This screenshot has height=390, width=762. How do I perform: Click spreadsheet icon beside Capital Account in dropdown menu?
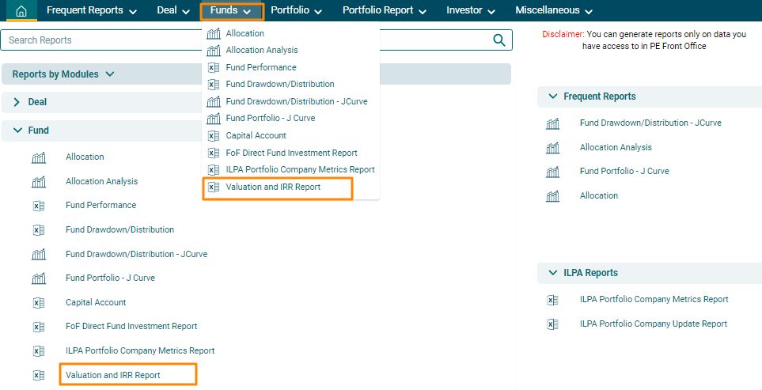point(214,136)
